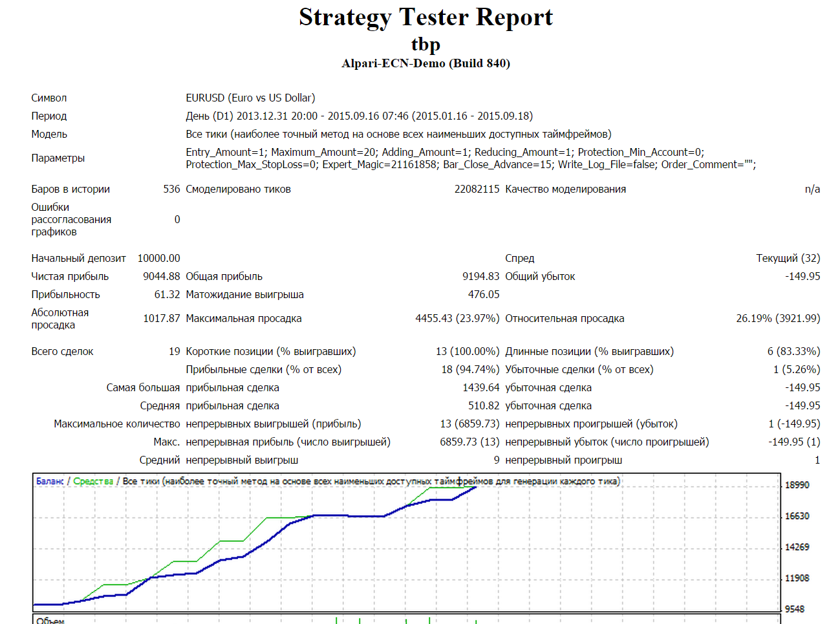Click the expected payoff value '476.05'
The width and height of the screenshot is (840, 624).
pyautogui.click(x=484, y=294)
